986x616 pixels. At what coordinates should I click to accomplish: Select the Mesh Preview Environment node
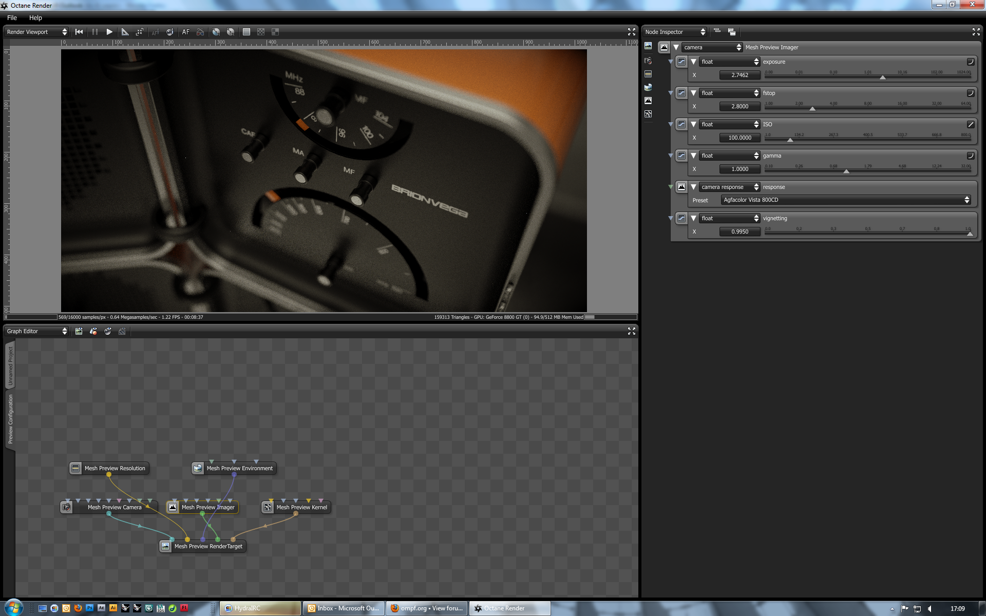point(234,468)
